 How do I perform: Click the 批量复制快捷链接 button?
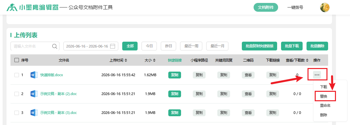[259, 46]
